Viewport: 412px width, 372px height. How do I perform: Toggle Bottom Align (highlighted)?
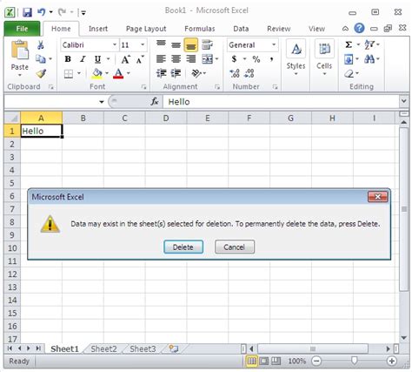(x=190, y=45)
